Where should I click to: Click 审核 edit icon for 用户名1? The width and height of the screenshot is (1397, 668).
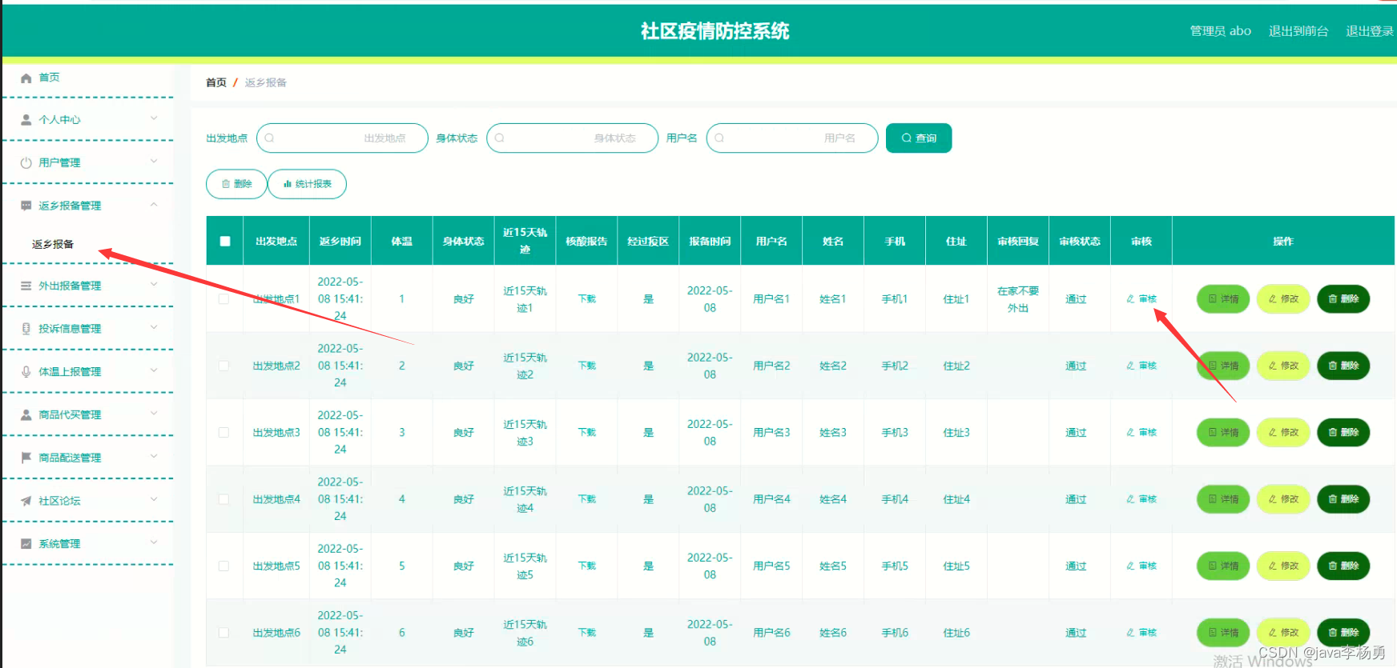(1130, 299)
